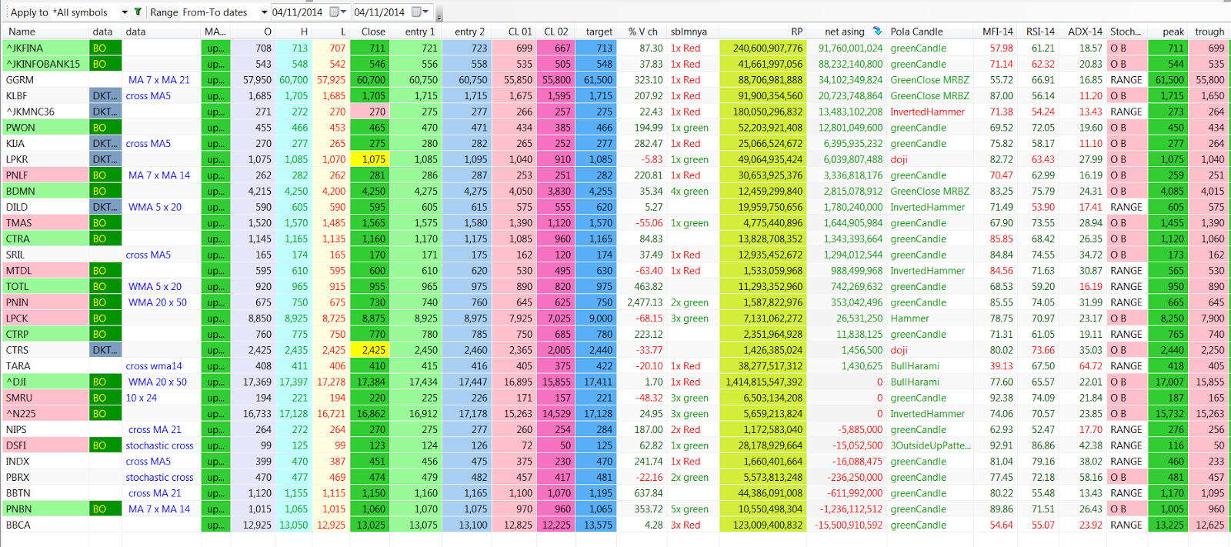
Task: Select the ^JKFINA symbol row
Action: pyautogui.click(x=45, y=48)
